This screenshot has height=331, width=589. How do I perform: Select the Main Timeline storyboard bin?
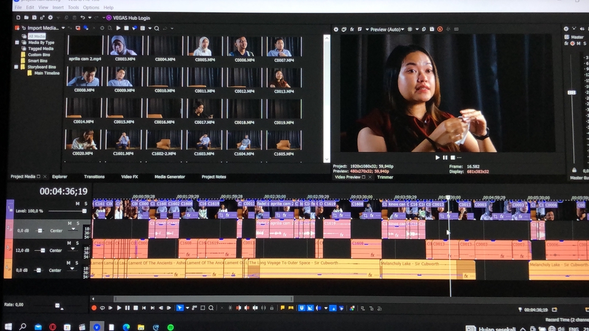(x=47, y=73)
